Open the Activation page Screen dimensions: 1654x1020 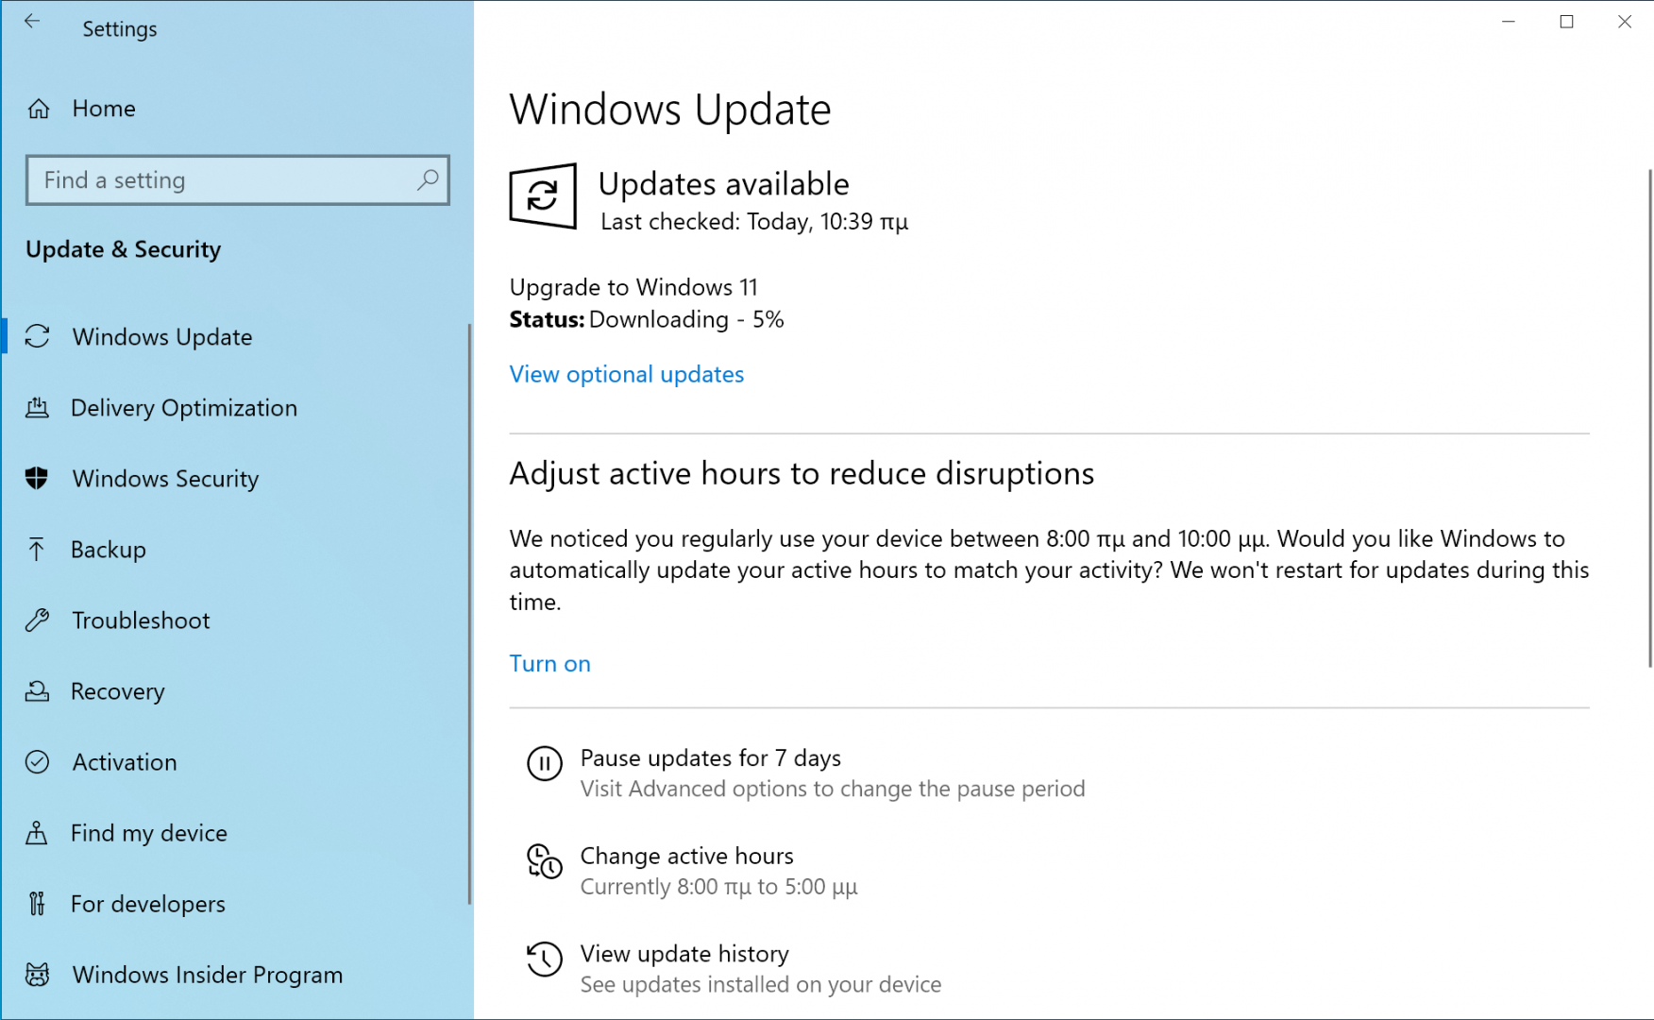(125, 761)
